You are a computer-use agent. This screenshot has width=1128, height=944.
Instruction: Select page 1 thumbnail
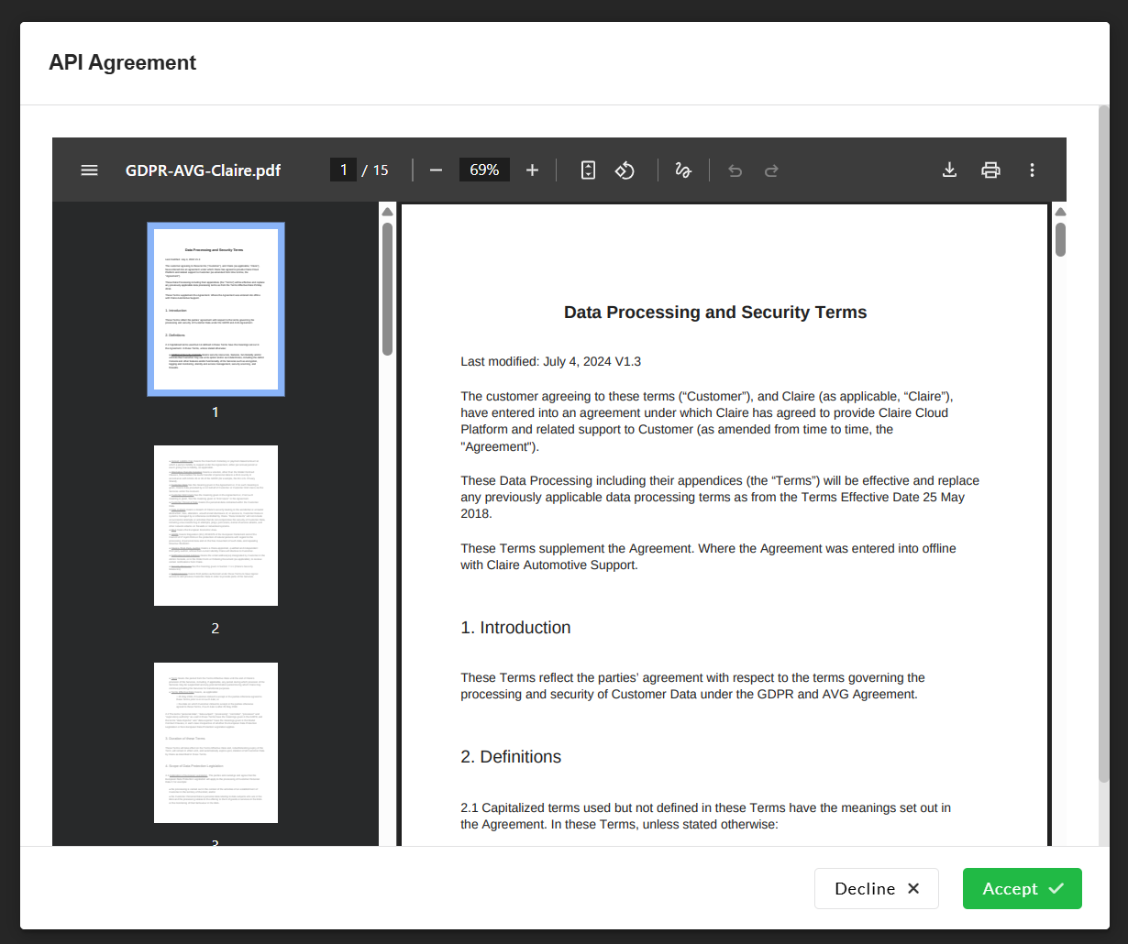(216, 309)
